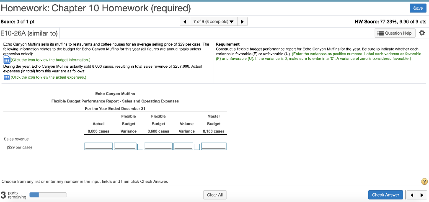Click the 'Requirement' heading
This screenshot has width=429, height=202.
pyautogui.click(x=228, y=44)
